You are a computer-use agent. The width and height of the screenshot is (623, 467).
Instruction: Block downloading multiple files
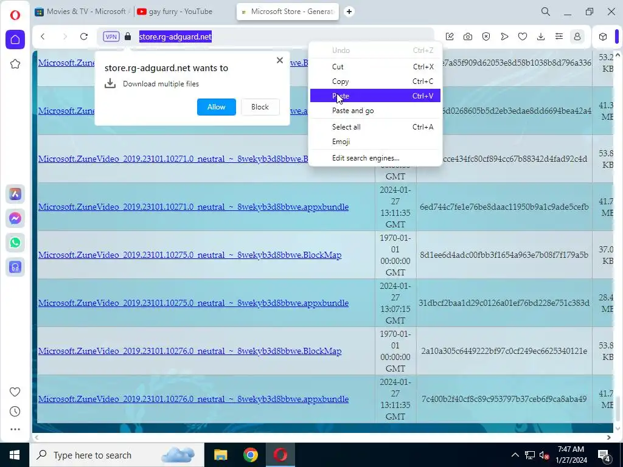pyautogui.click(x=260, y=107)
